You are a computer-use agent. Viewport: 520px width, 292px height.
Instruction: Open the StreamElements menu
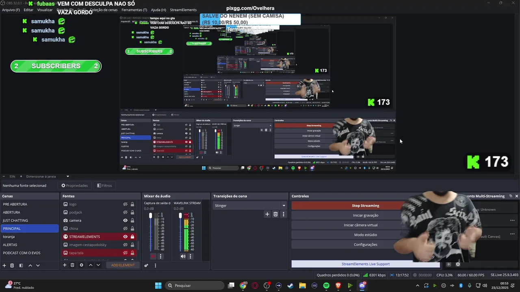pos(183,10)
